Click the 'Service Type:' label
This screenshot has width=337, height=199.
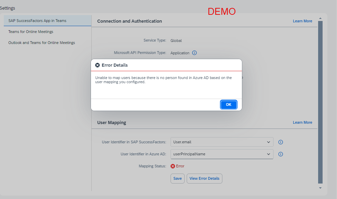coord(155,40)
